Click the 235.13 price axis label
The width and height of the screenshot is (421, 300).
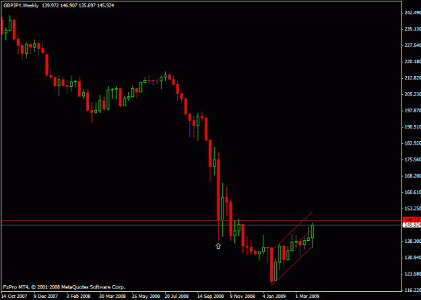click(413, 29)
